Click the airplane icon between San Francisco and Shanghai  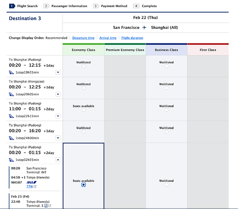tap(144, 28)
